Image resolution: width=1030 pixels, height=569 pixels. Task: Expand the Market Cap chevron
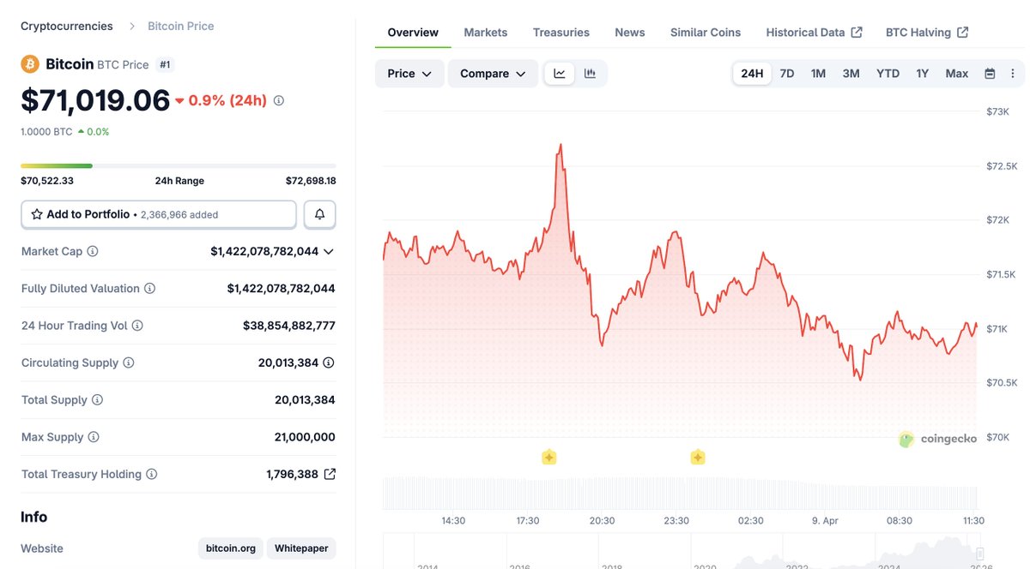329,251
